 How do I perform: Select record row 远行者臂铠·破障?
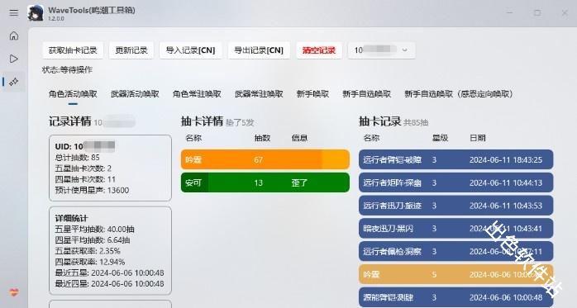point(456,159)
